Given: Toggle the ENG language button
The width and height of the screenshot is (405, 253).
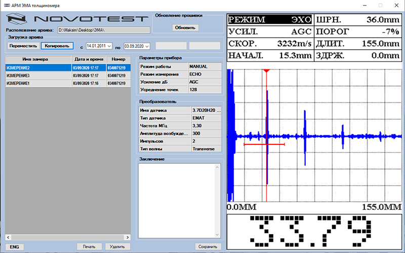Looking at the screenshot, I should pos(14,246).
